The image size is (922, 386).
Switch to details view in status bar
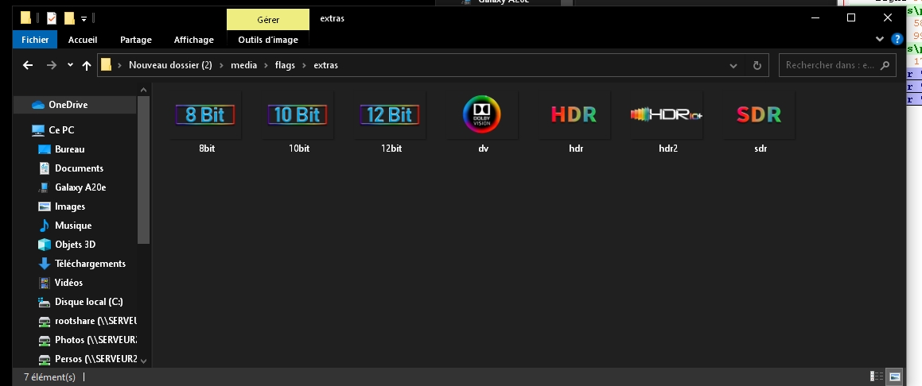876,376
